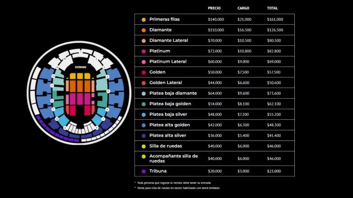Select the Platinum Lateral row label
The height and width of the screenshot is (198, 353).
[168, 62]
